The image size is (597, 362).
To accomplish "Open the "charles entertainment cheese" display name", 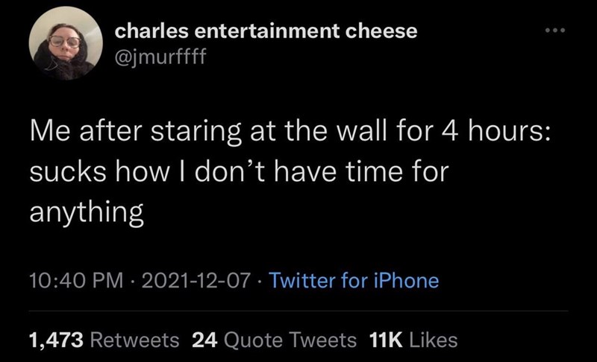I will click(266, 31).
